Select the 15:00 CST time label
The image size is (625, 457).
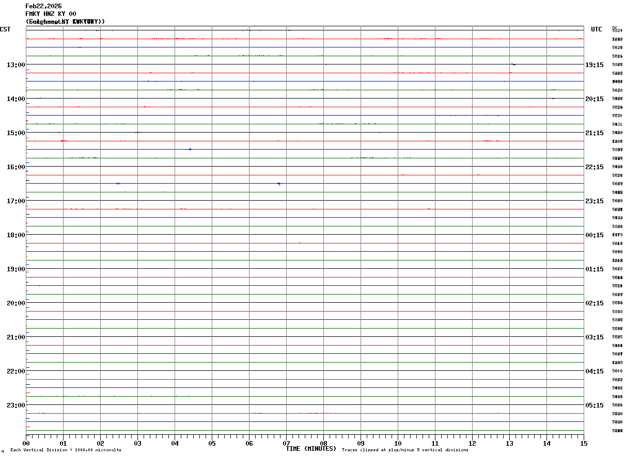[15, 133]
